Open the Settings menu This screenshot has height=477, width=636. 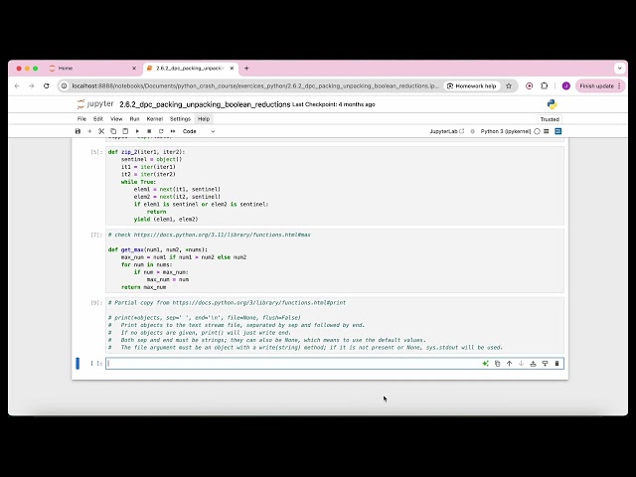[180, 119]
